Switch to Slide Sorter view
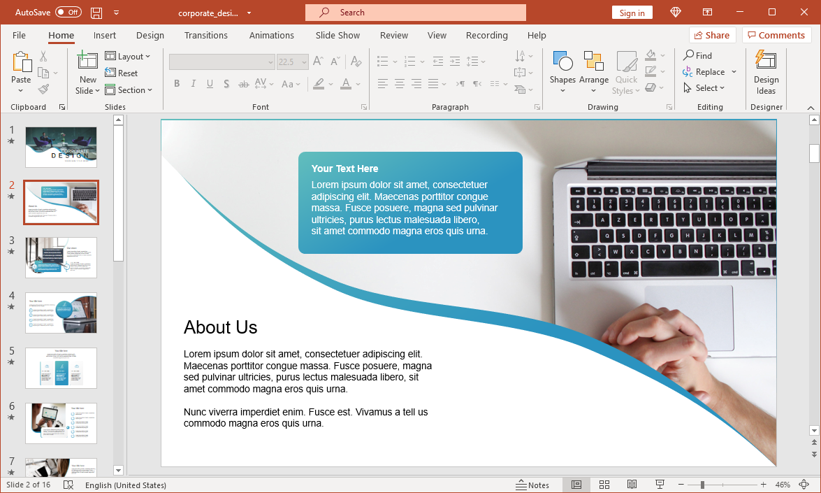Image resolution: width=821 pixels, height=493 pixels. 604,485
